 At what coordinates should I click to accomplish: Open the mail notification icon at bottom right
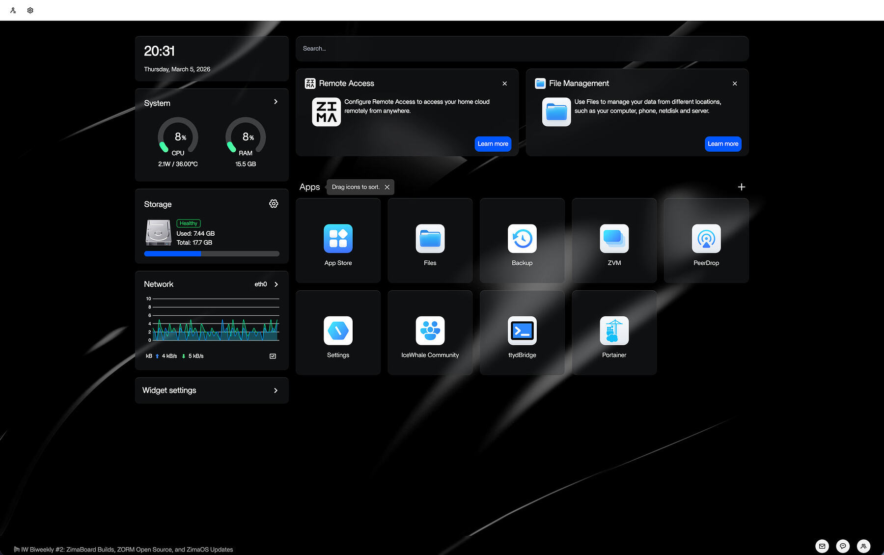pyautogui.click(x=823, y=546)
